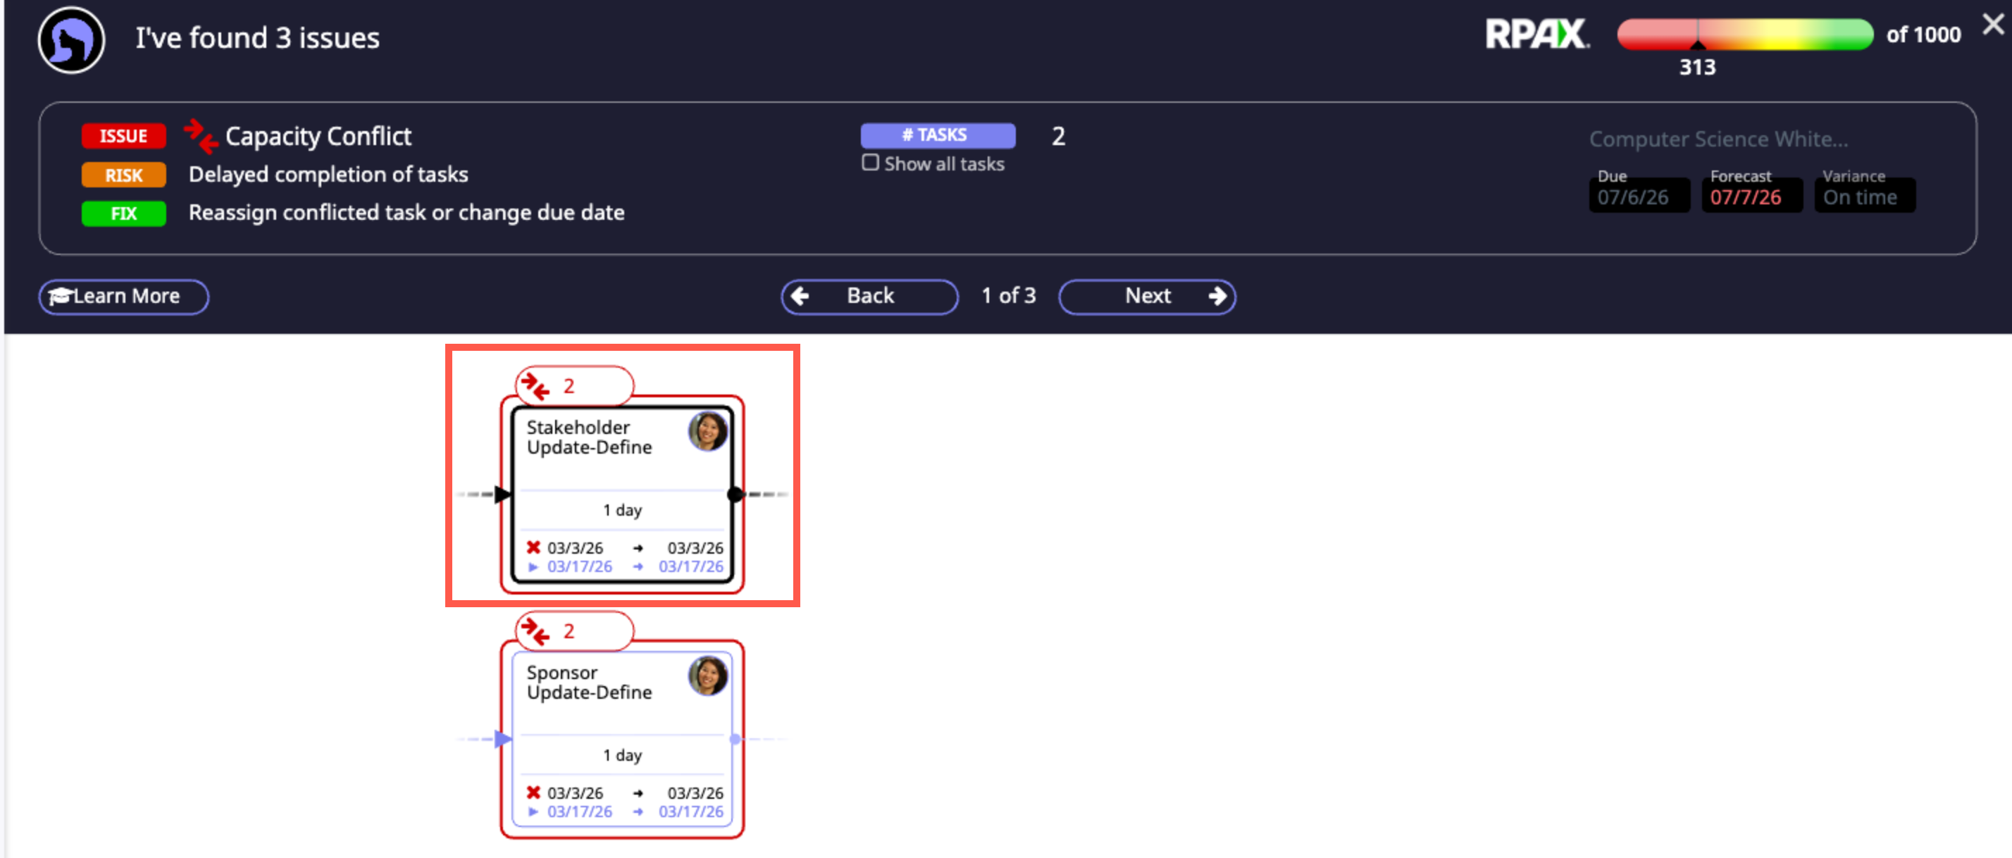
Task: Open Learn More about this issue
Action: [x=123, y=297]
